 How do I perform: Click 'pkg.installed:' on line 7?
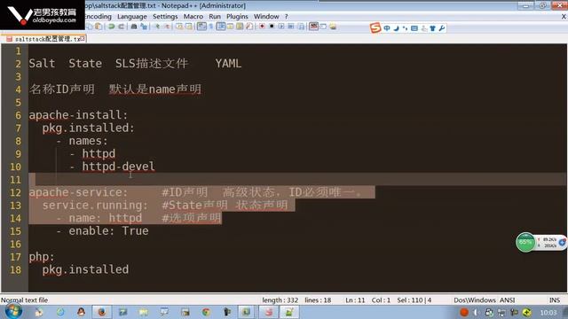coord(88,128)
